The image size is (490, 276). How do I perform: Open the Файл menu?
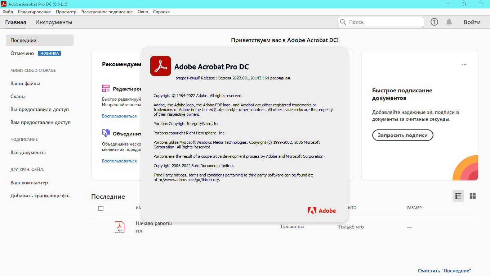(8, 12)
